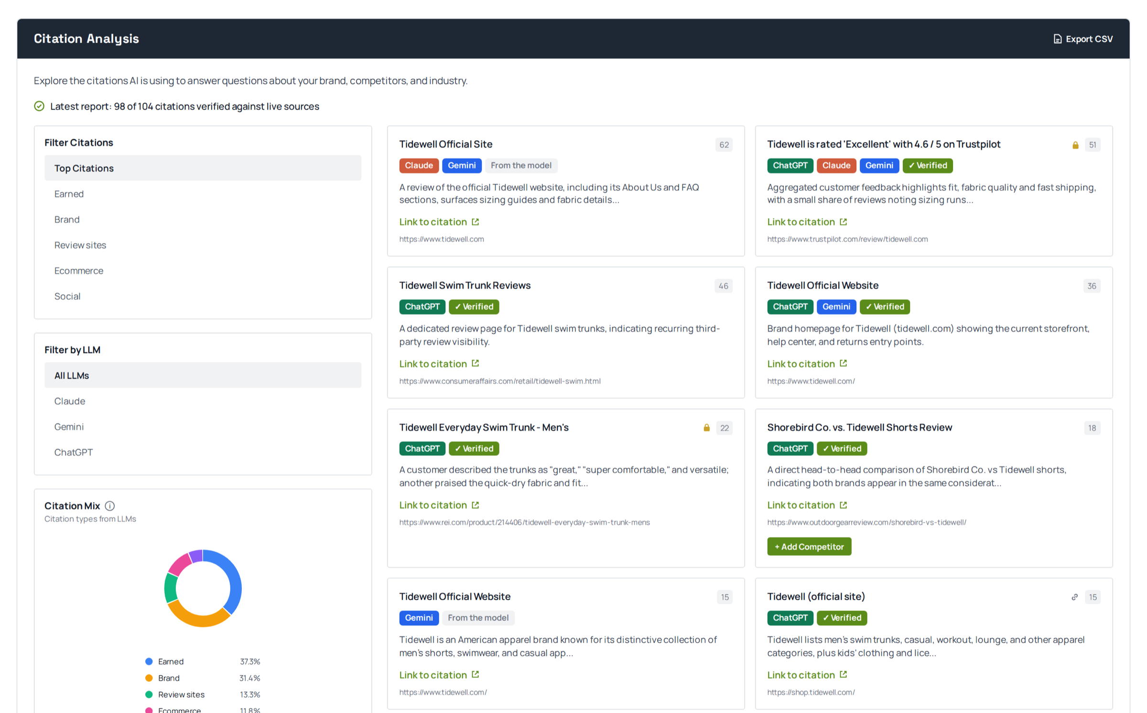
Task: Filter by the Claude LLM
Action: pos(203,401)
